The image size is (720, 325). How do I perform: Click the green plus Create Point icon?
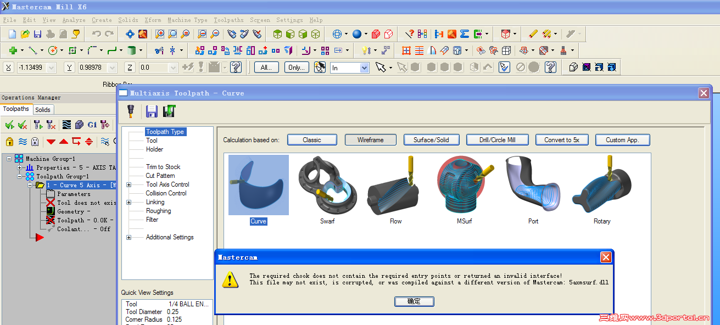[x=13, y=51]
